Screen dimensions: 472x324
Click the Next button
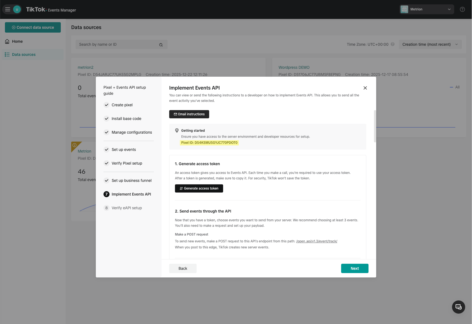[355, 268]
